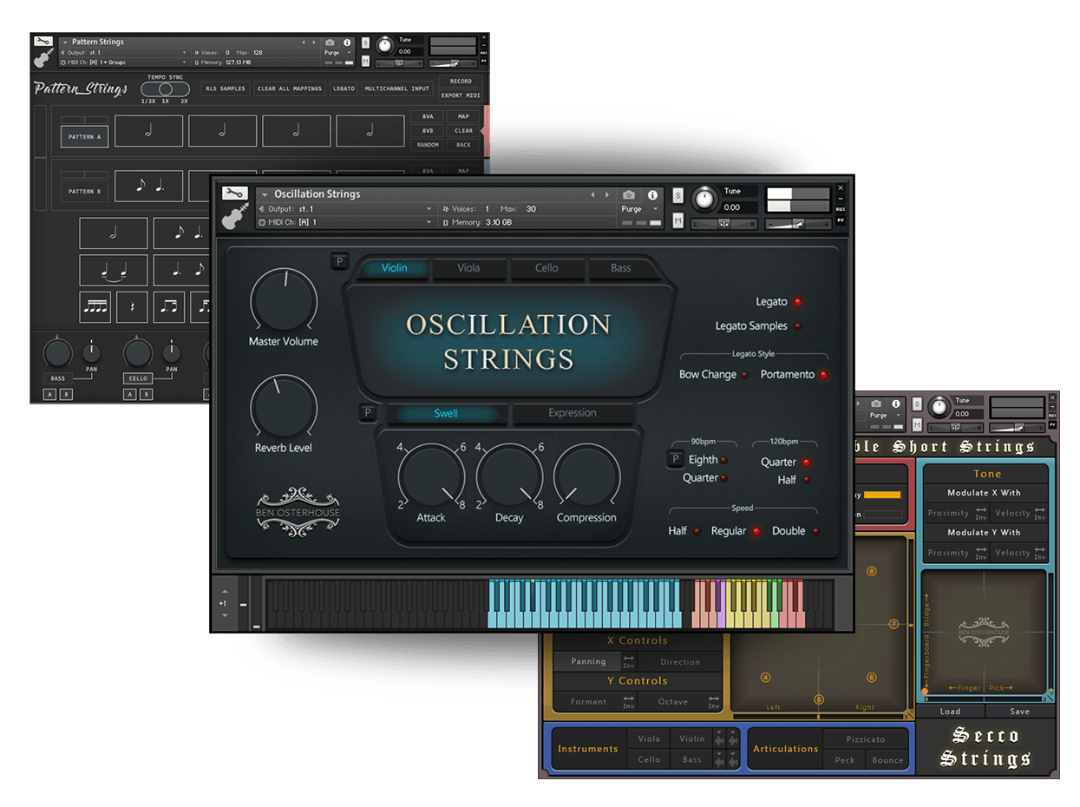Viewport: 1080px width, 807px height.
Task: Click the camera snapshot icon in Secco Strings
Action: click(x=876, y=403)
